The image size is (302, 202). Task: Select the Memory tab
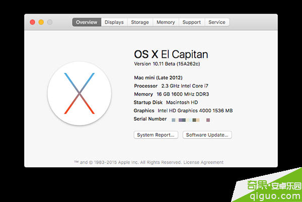166,22
